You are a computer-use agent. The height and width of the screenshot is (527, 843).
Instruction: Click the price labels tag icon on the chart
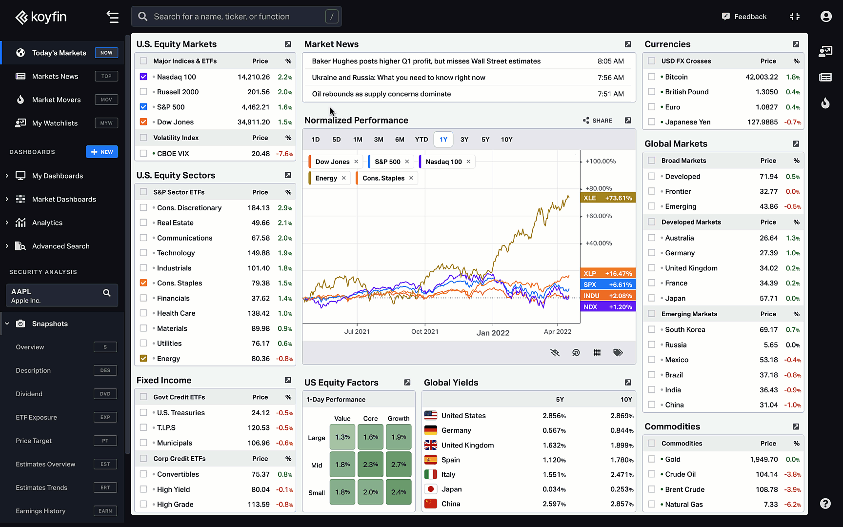[x=618, y=352]
